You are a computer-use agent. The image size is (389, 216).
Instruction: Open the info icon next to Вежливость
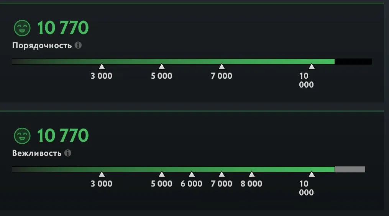(x=68, y=153)
